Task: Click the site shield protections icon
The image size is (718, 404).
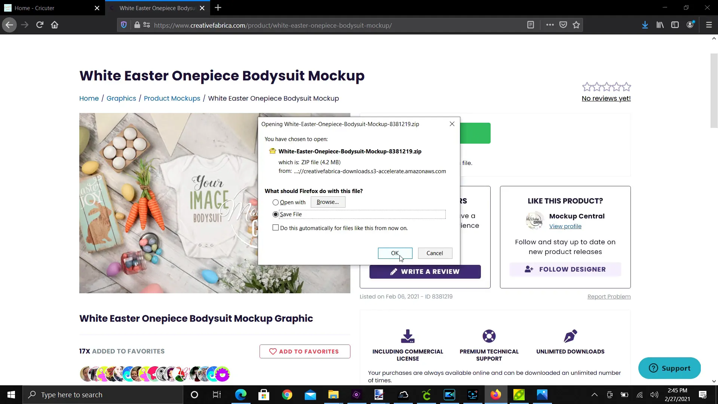Action: (x=123, y=25)
